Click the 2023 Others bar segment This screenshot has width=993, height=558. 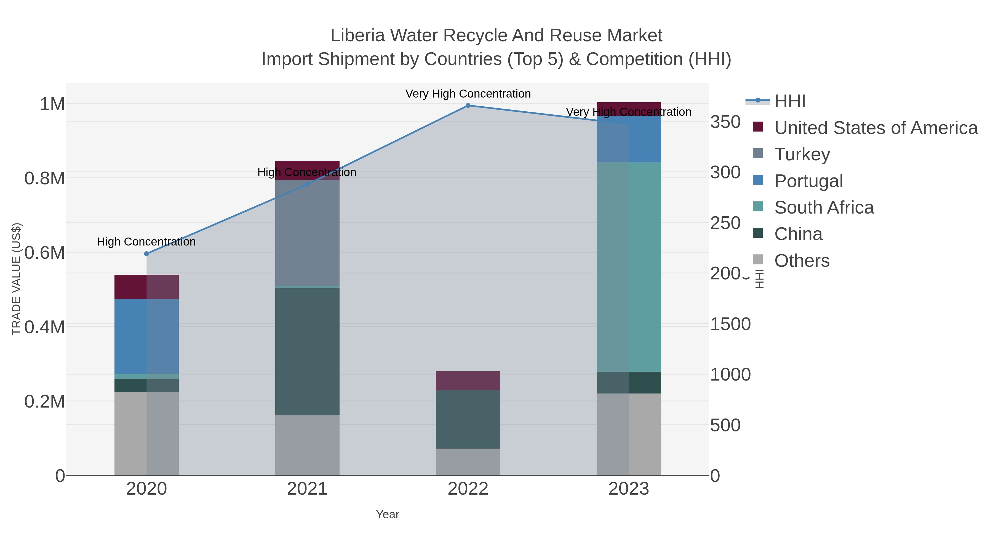tap(629, 434)
